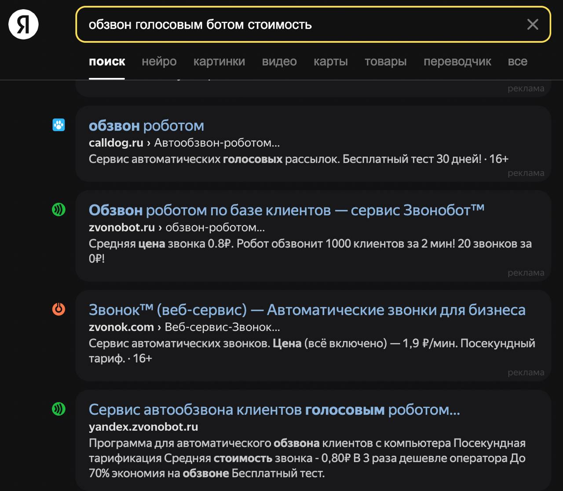Image resolution: width=563 pixels, height=491 pixels.
Task: Click the реклама label under the search tabs
Action: [x=526, y=88]
